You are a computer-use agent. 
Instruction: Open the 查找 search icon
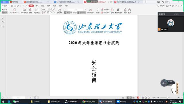pos(130,11)
